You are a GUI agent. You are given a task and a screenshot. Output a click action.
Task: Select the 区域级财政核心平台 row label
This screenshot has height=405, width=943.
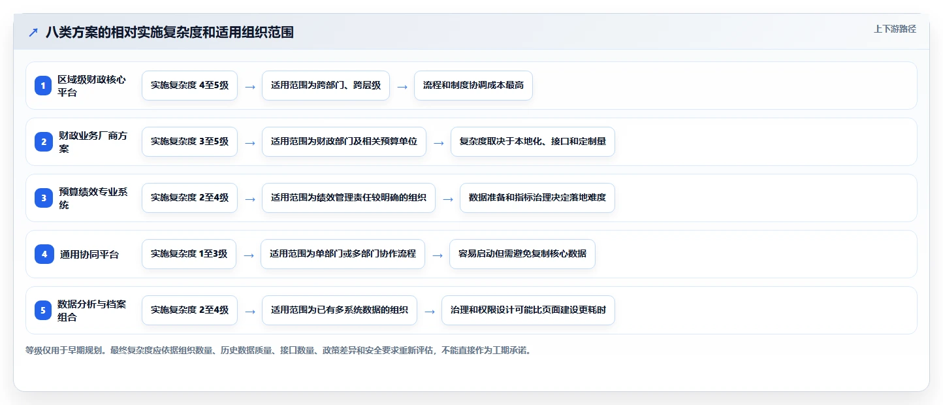pyautogui.click(x=91, y=86)
